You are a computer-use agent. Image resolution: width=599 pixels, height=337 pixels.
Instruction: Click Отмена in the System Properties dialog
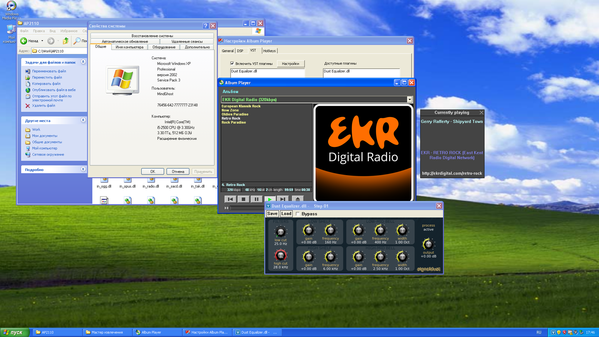178,171
